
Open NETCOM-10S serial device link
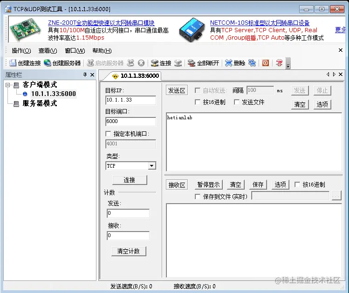260,23
